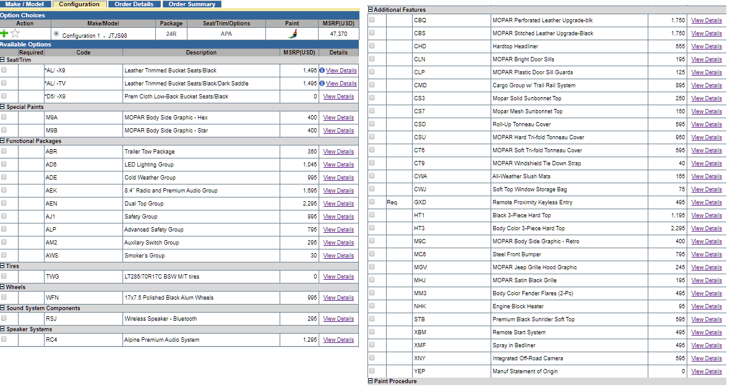The height and width of the screenshot is (390, 730).
Task: Open View Details for Dual Top Group
Action: click(338, 204)
